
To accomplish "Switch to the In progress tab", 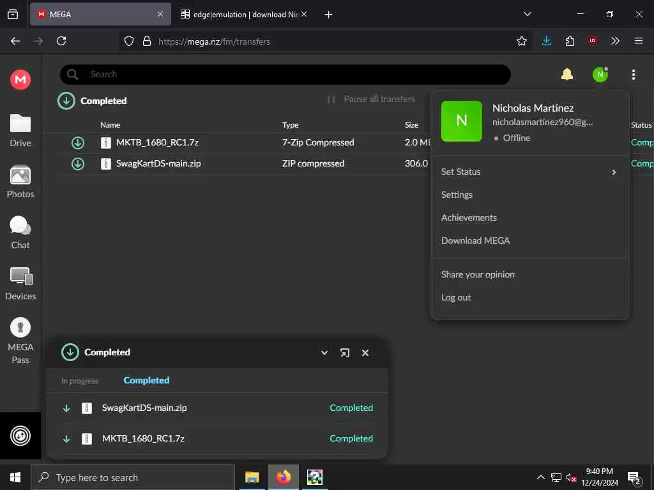I will pyautogui.click(x=80, y=381).
